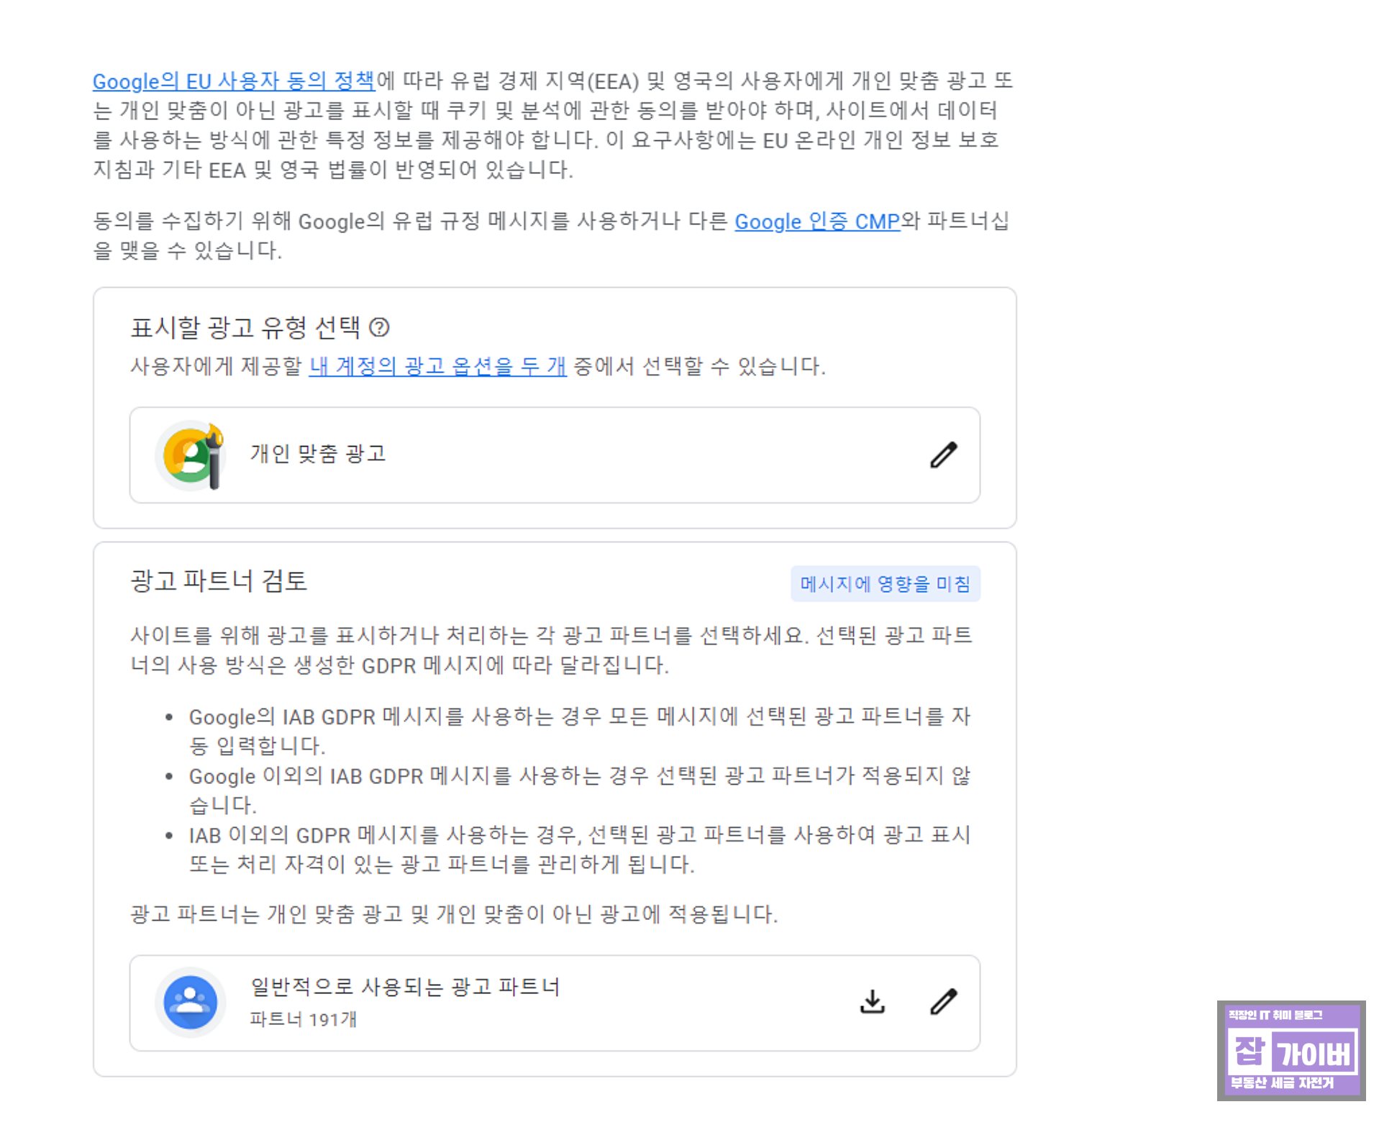The height and width of the screenshot is (1135, 1397).
Task: Click the blue ad partners group icon
Action: tap(191, 1002)
